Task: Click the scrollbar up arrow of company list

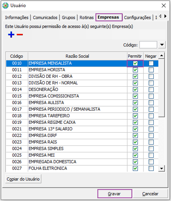Action: [x=162, y=56]
